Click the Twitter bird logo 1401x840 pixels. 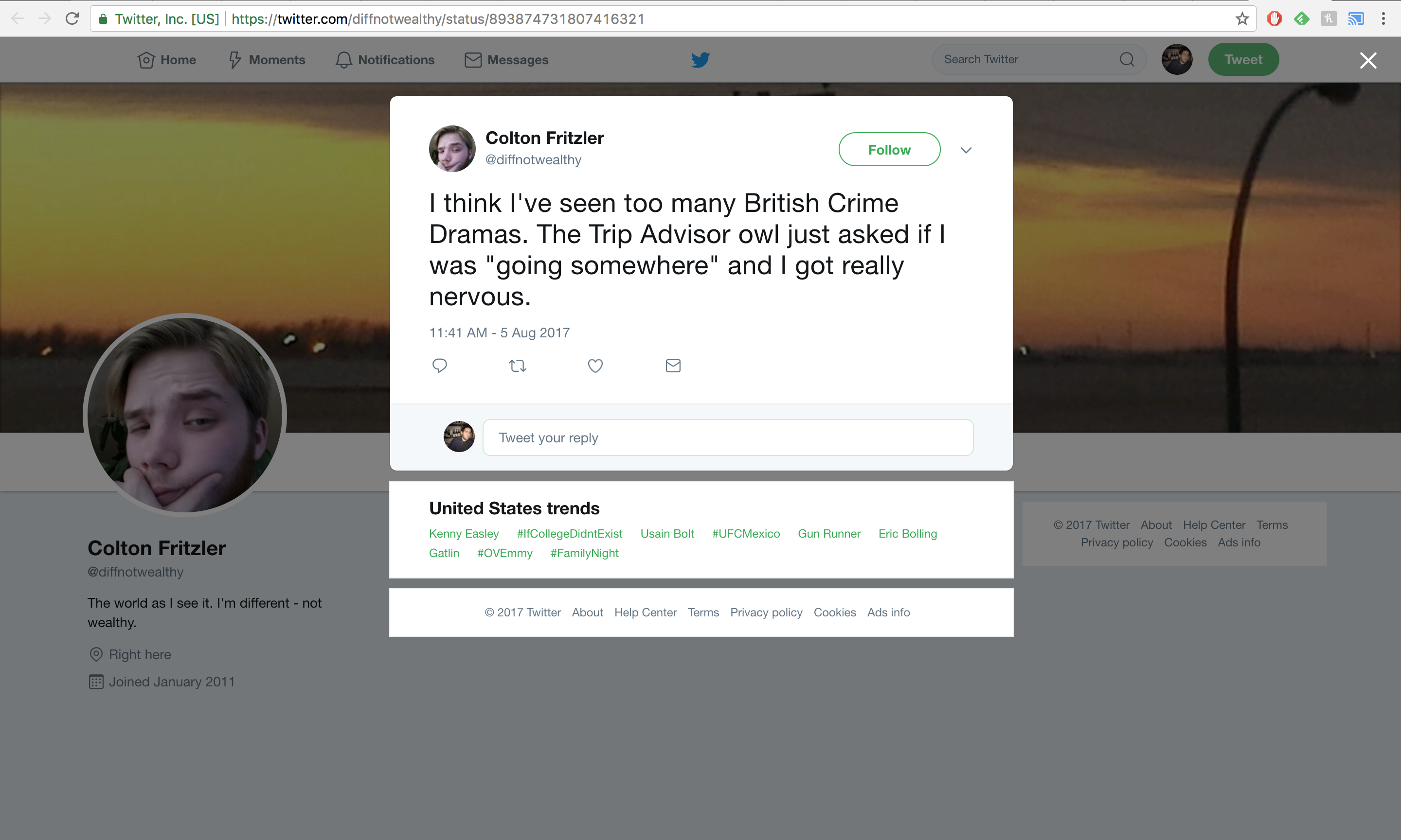(700, 59)
